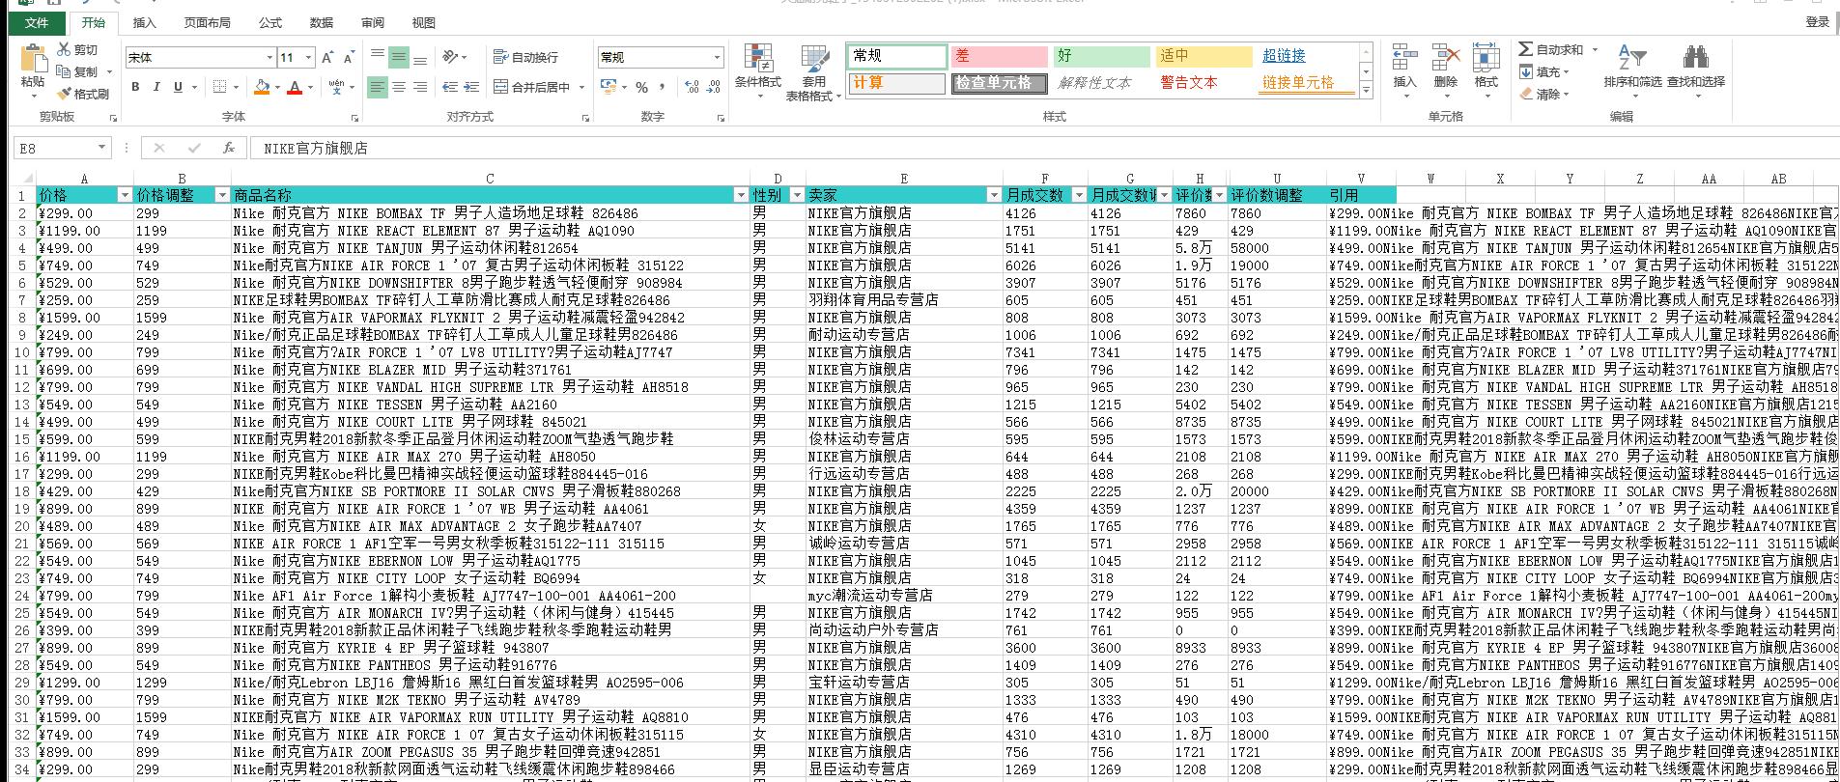This screenshot has height=782, width=1840.
Task: Increase indent in the alignment group
Action: 470,87
